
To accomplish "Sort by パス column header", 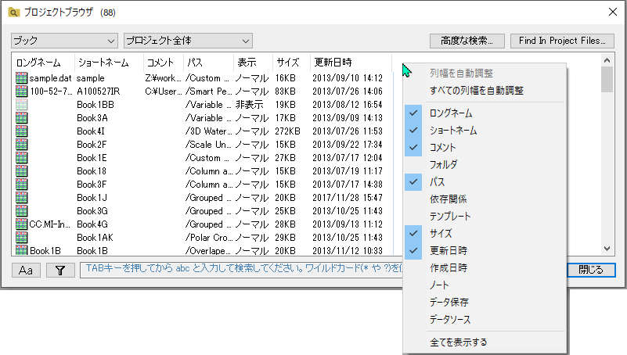I will (208, 63).
